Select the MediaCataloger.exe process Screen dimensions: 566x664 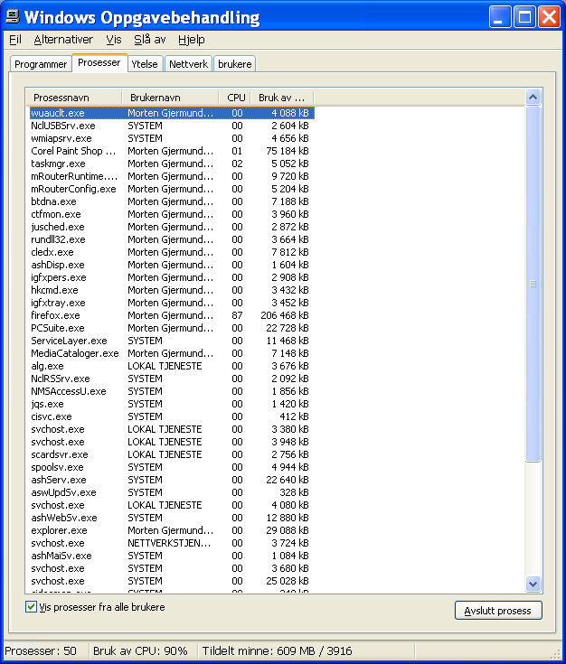pos(172,353)
